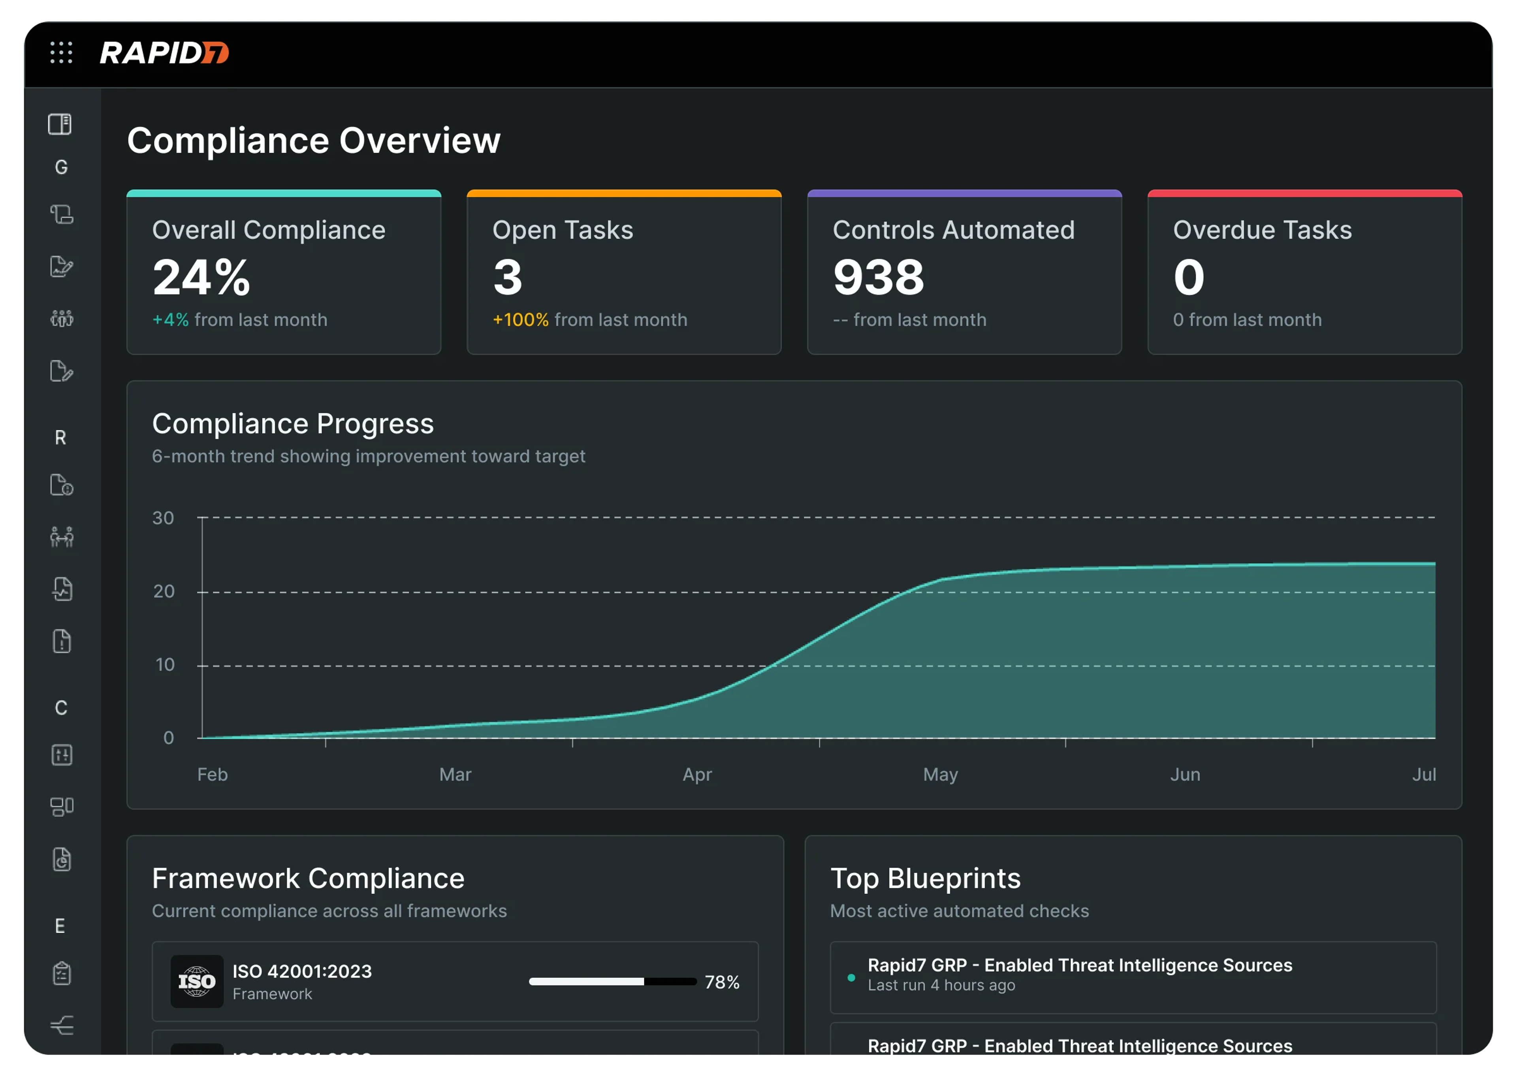Click the +4% from last month text
Image resolution: width=1517 pixels, height=1075 pixels.
click(240, 320)
